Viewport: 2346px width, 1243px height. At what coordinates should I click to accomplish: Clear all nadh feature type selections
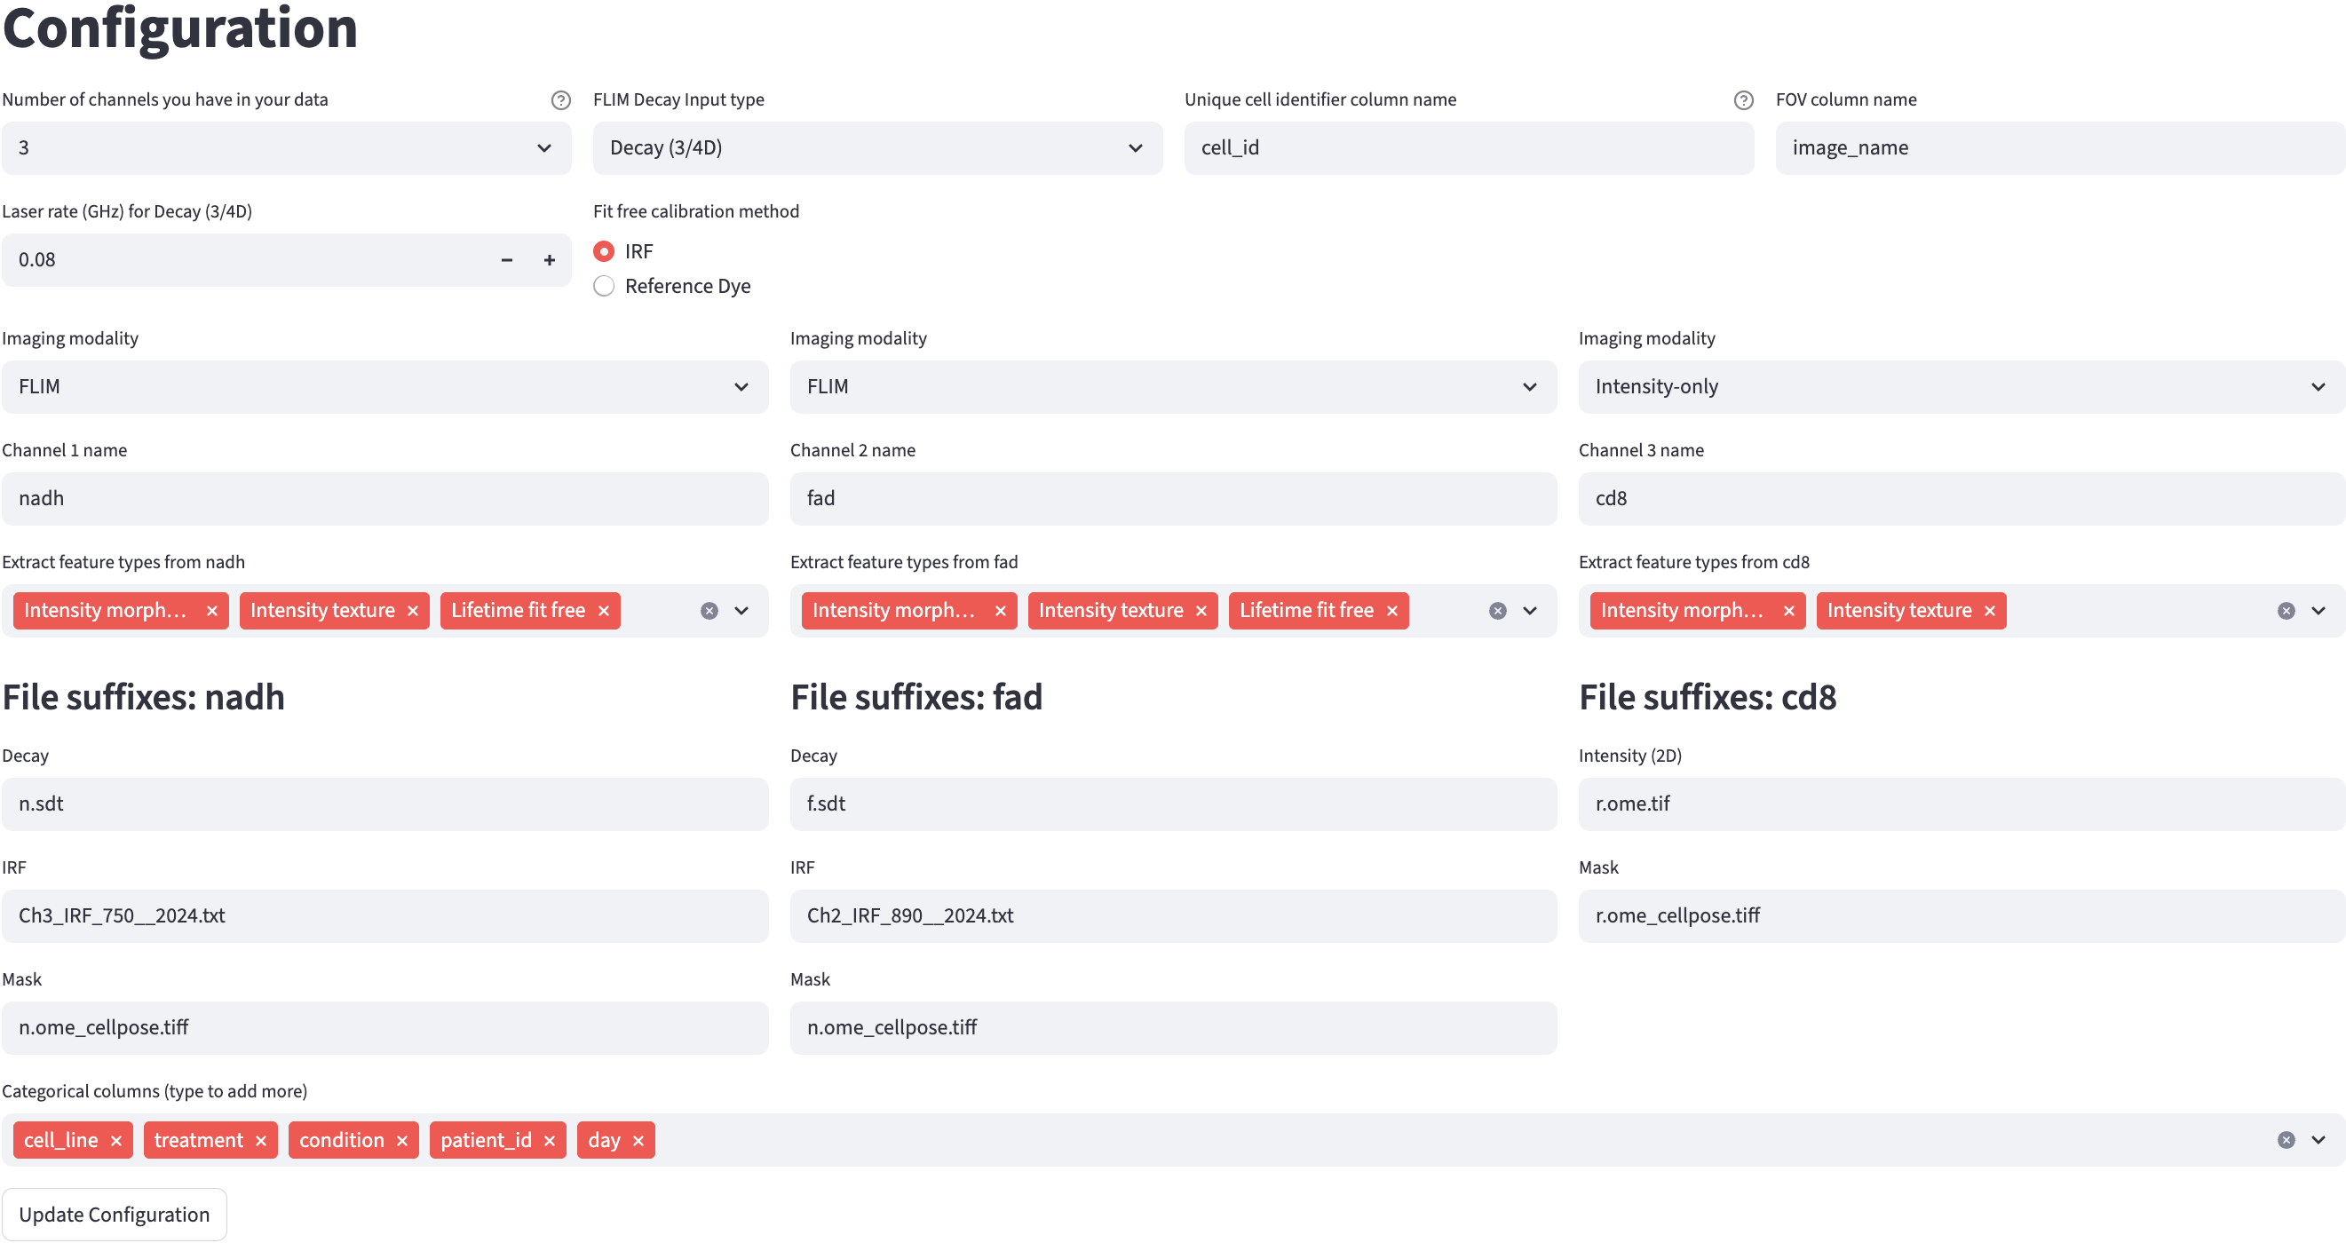[x=709, y=611]
